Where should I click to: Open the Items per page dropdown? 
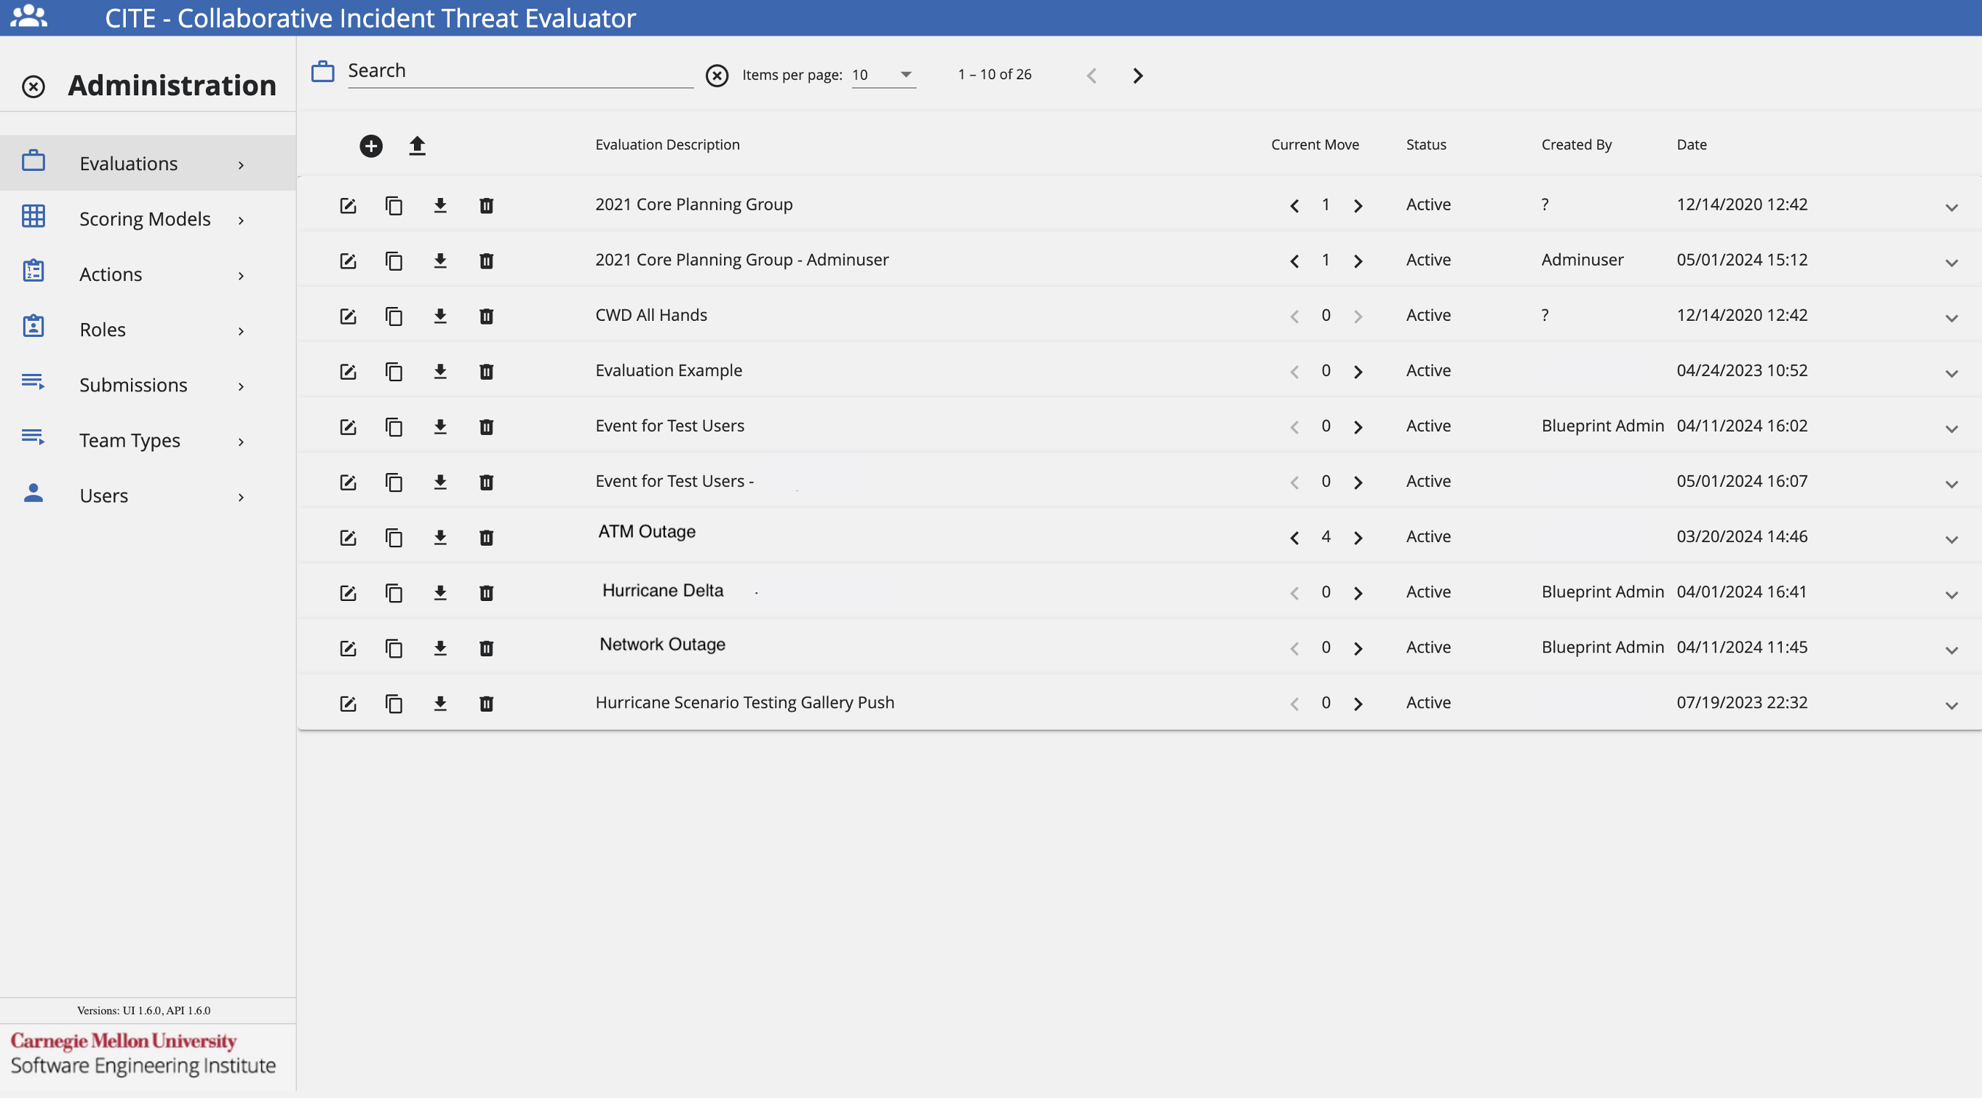(883, 75)
